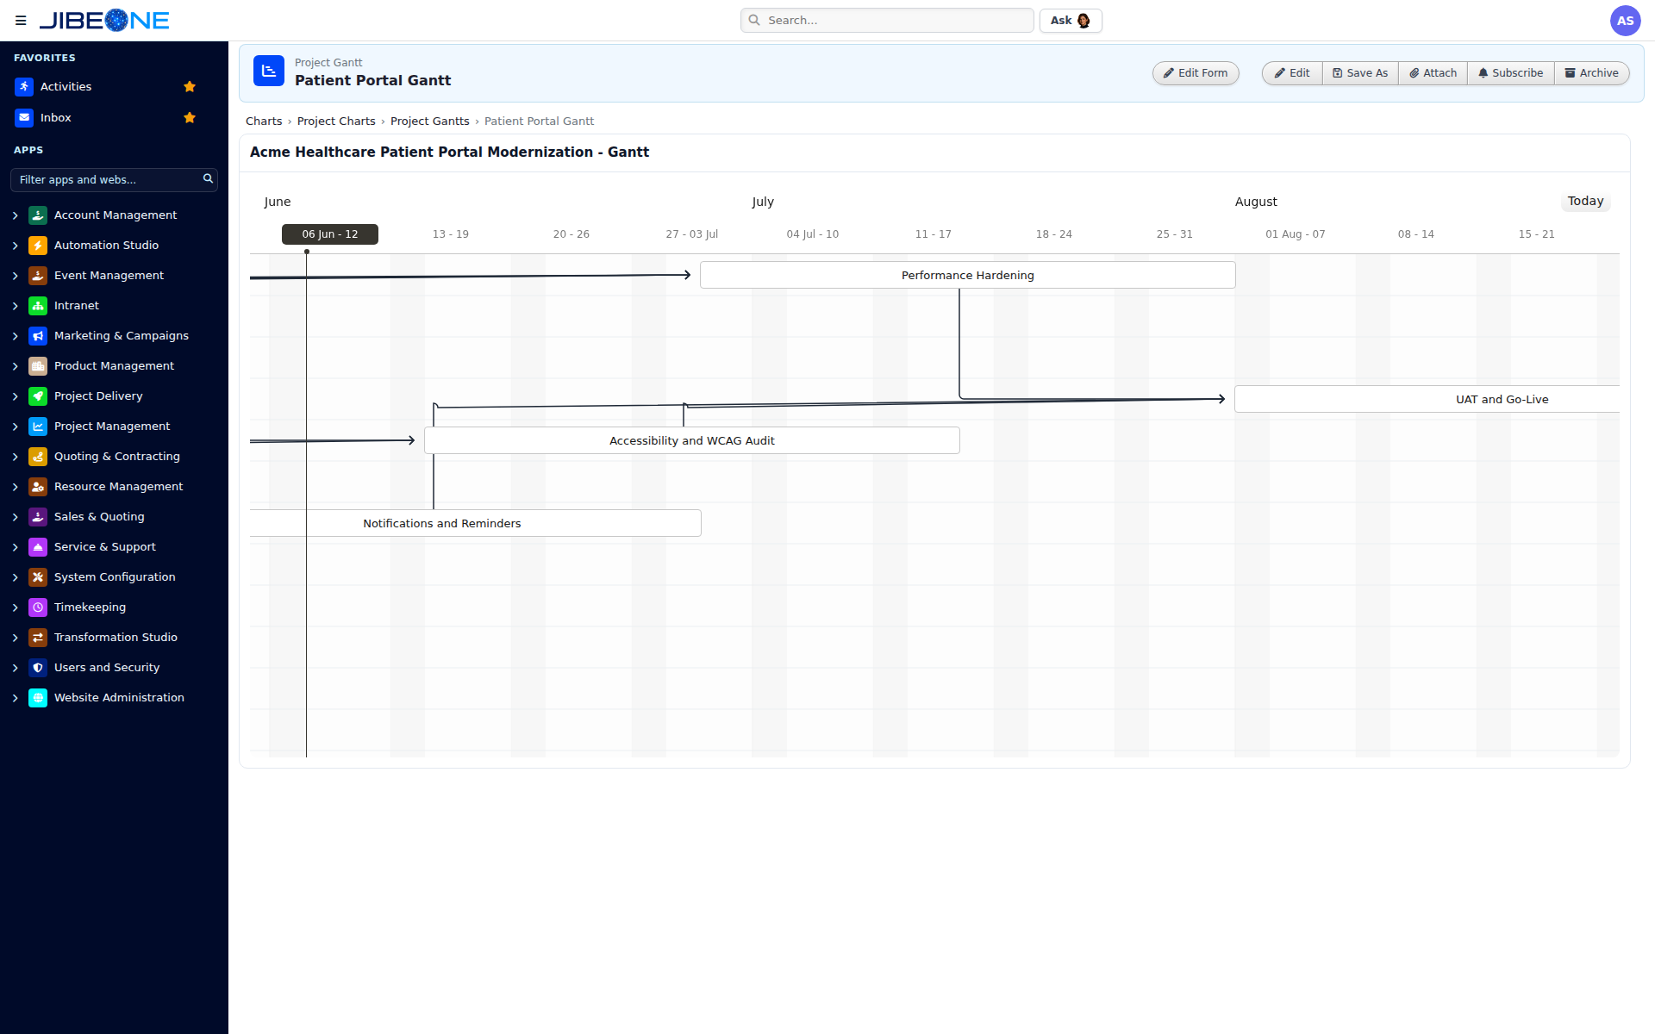
Task: Click the 01 Aug - 07 week label
Action: click(x=1295, y=234)
